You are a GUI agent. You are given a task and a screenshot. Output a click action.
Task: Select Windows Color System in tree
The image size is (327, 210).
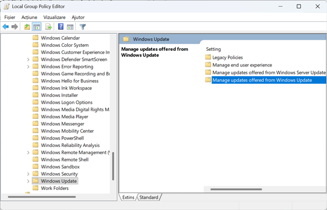[65, 45]
